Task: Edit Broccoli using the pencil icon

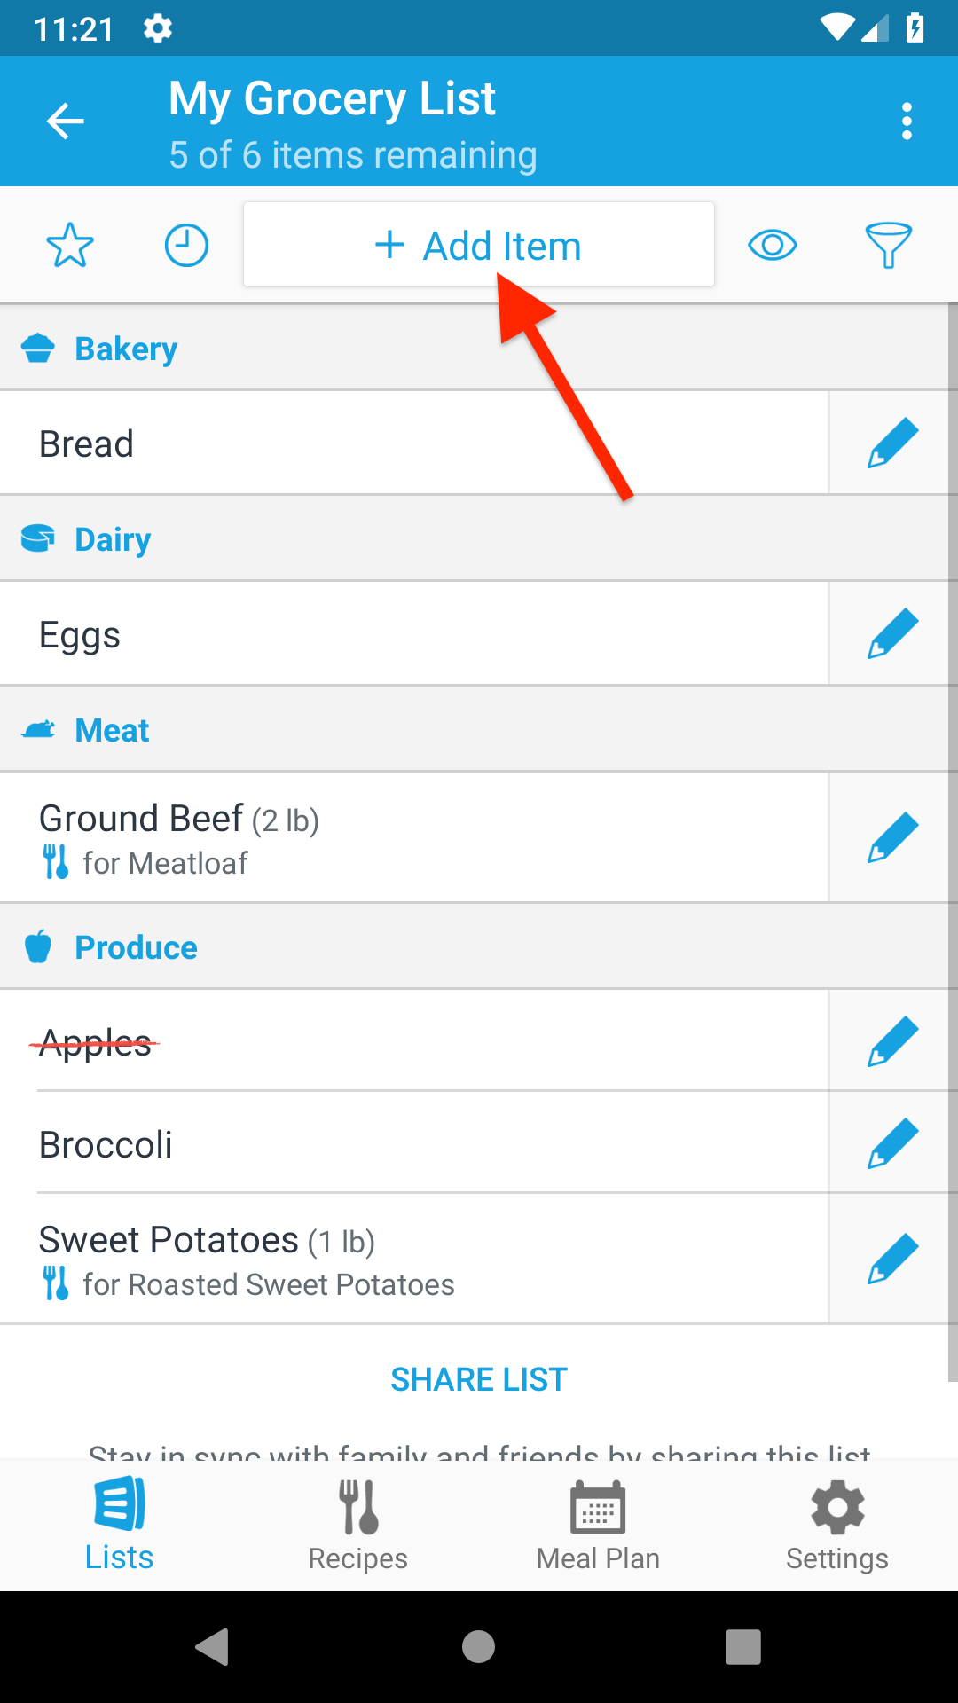Action: pyautogui.click(x=892, y=1143)
